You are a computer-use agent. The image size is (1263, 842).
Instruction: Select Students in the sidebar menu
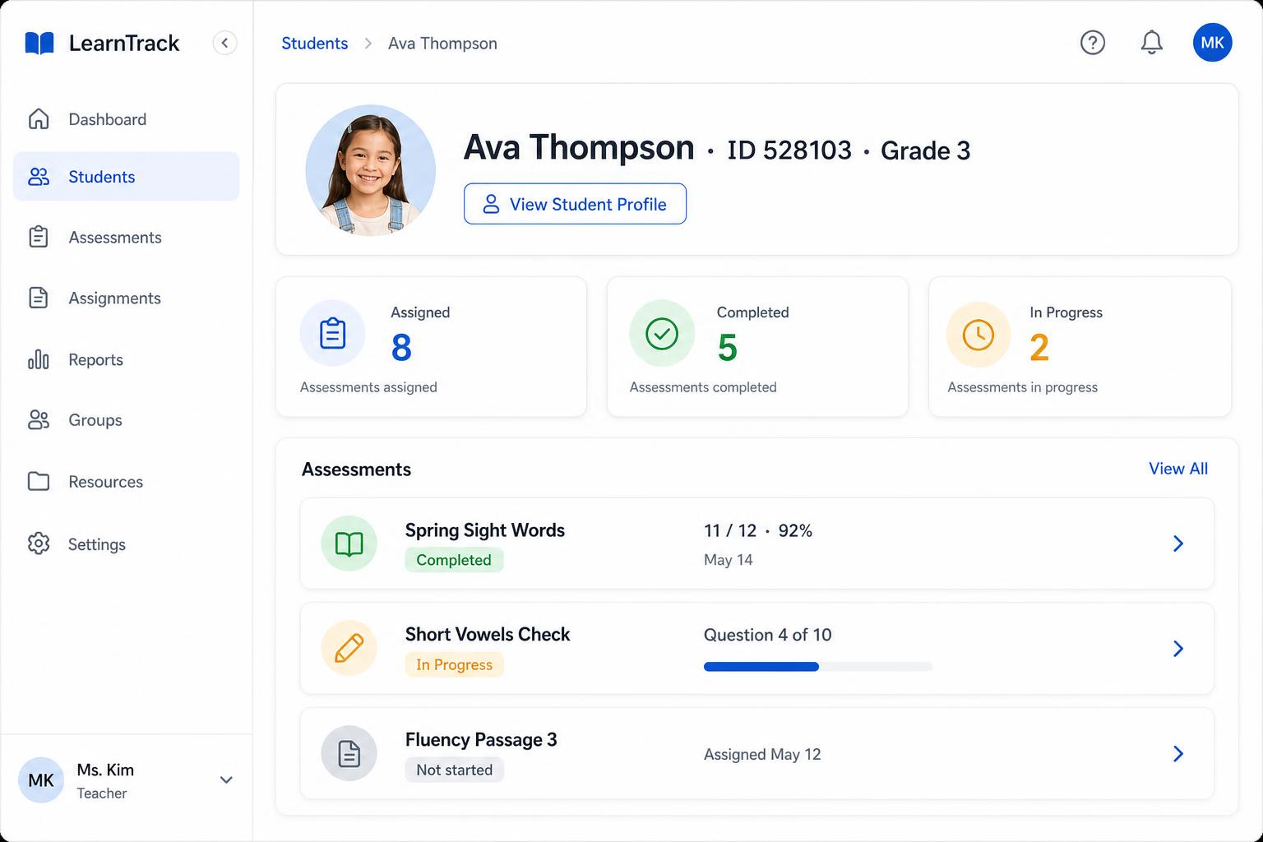[x=126, y=176]
